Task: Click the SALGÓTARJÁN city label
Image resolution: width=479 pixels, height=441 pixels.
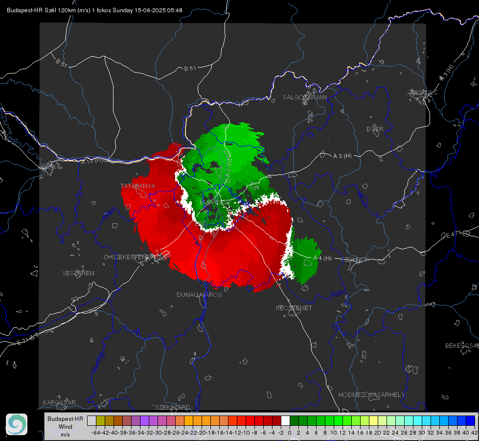Action: [x=304, y=98]
